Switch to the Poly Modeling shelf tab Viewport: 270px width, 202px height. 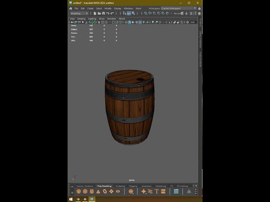coord(104,186)
